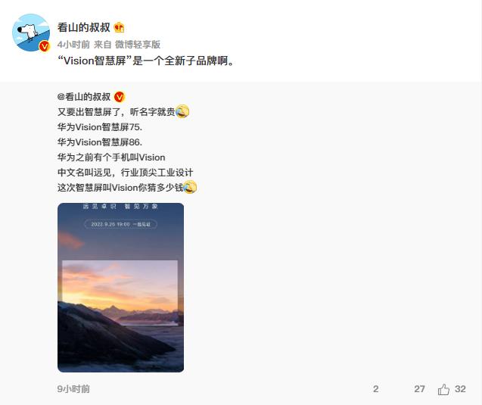This screenshot has width=482, height=405.
Task: Open the sunset mountain poster image
Action: pos(120,288)
